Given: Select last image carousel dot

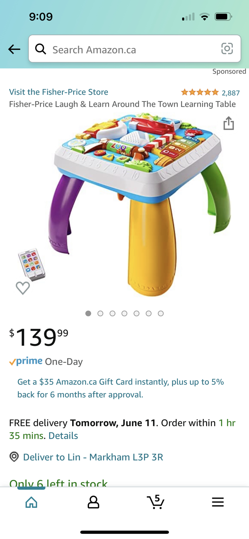Looking at the screenshot, I should click(x=161, y=313).
